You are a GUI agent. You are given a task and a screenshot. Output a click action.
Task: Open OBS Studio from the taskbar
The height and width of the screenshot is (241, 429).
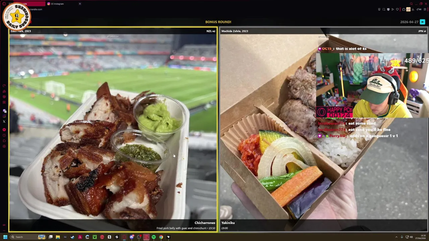tap(139, 237)
